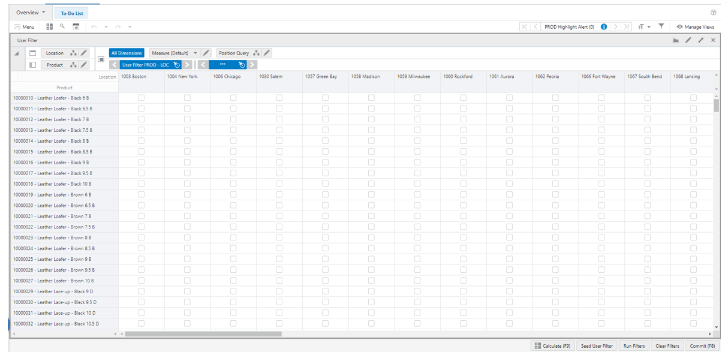Open the Measure (Default) dropdown

point(197,53)
